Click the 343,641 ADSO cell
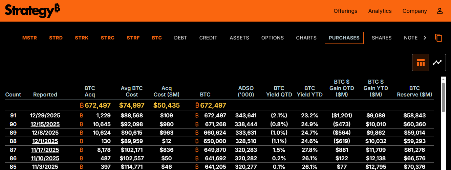Screen dimensions: 451x170 click(246, 116)
